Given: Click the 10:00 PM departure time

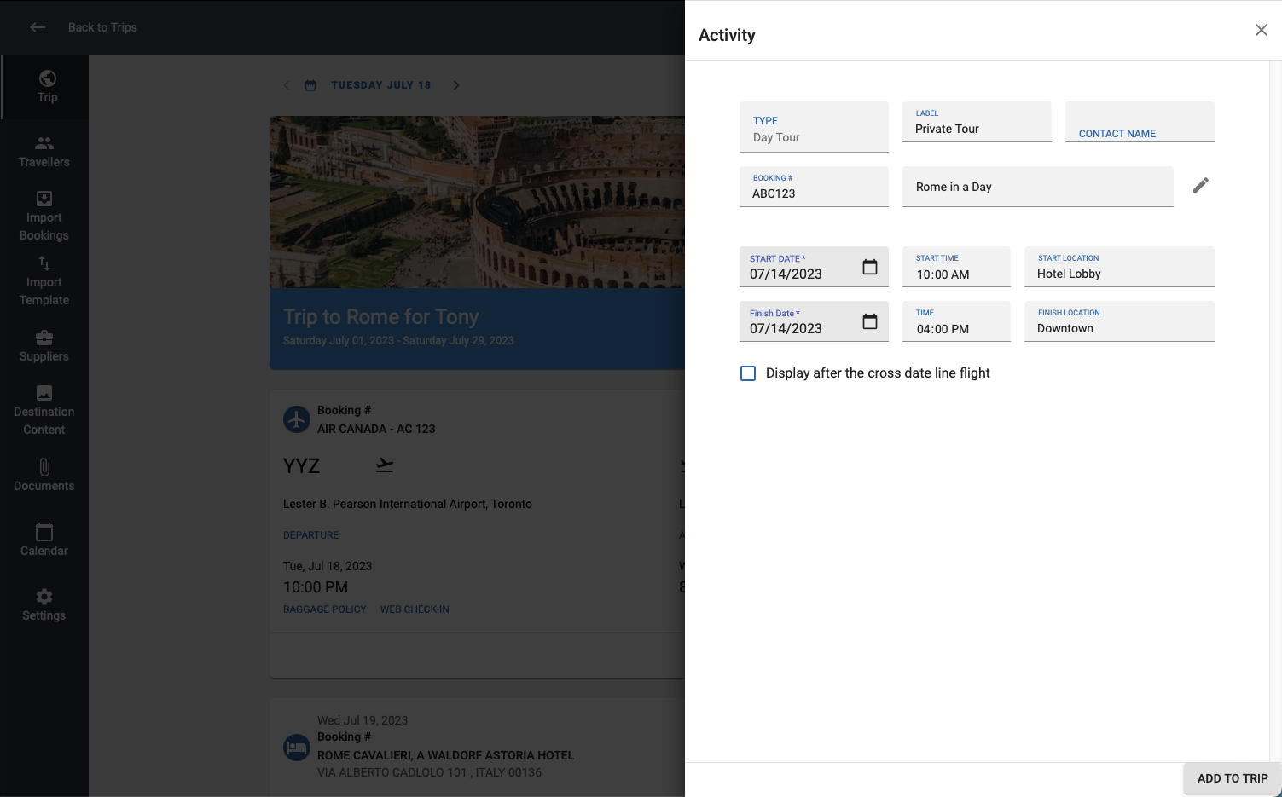Looking at the screenshot, I should (316, 587).
